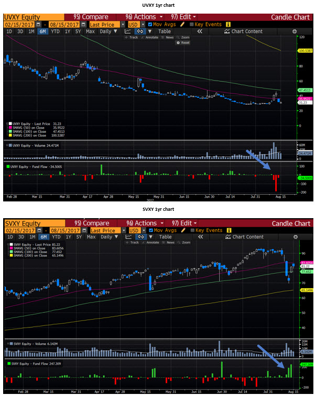Open the Last Price dropdown in the UVXY chart
The height and width of the screenshot is (395, 316).
123,25
